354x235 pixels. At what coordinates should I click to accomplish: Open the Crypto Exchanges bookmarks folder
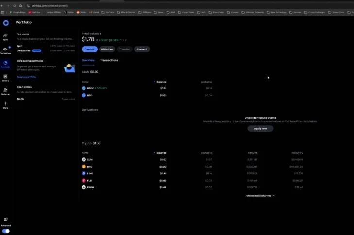point(315,12)
